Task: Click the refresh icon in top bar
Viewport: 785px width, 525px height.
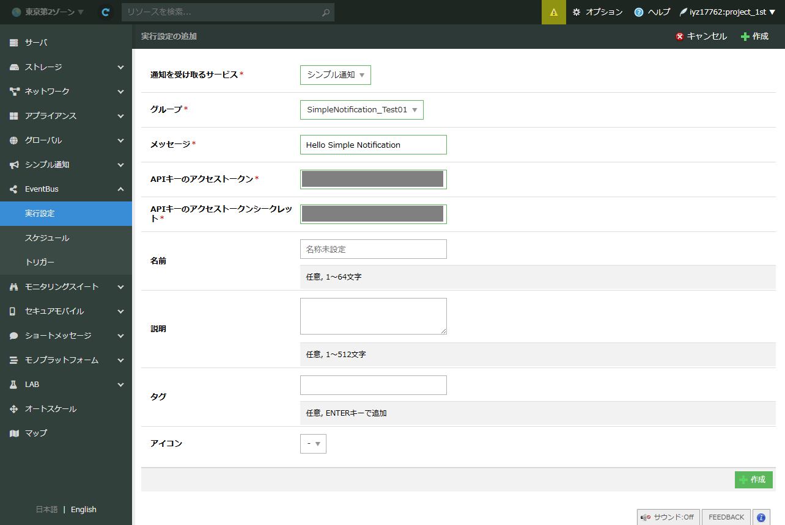Action: [106, 12]
